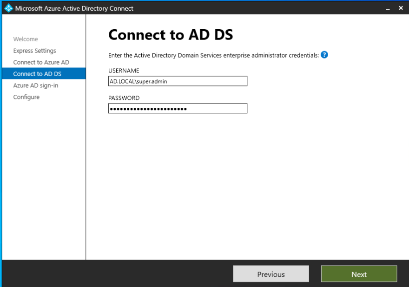Open the Connect to Azure AD step

click(41, 62)
